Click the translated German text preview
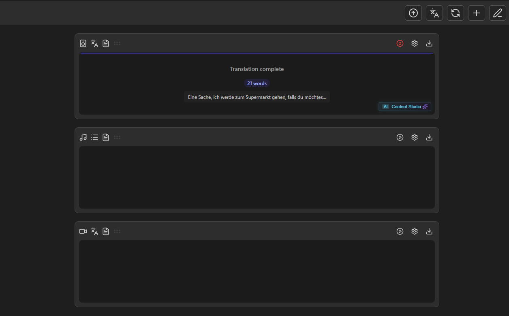Screen dimensions: 509x316 257,97
